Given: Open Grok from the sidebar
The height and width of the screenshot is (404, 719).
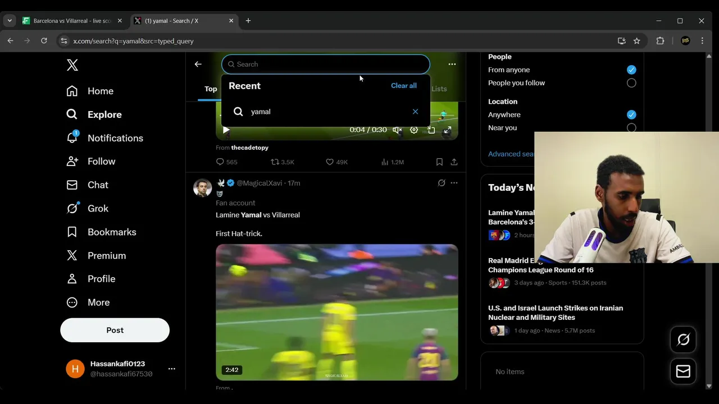Looking at the screenshot, I should 87,208.
